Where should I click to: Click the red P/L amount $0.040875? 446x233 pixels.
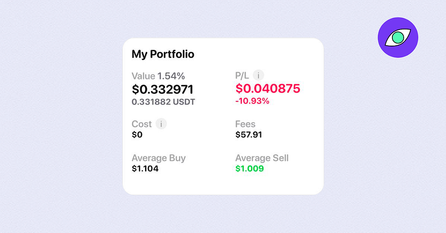coord(268,89)
